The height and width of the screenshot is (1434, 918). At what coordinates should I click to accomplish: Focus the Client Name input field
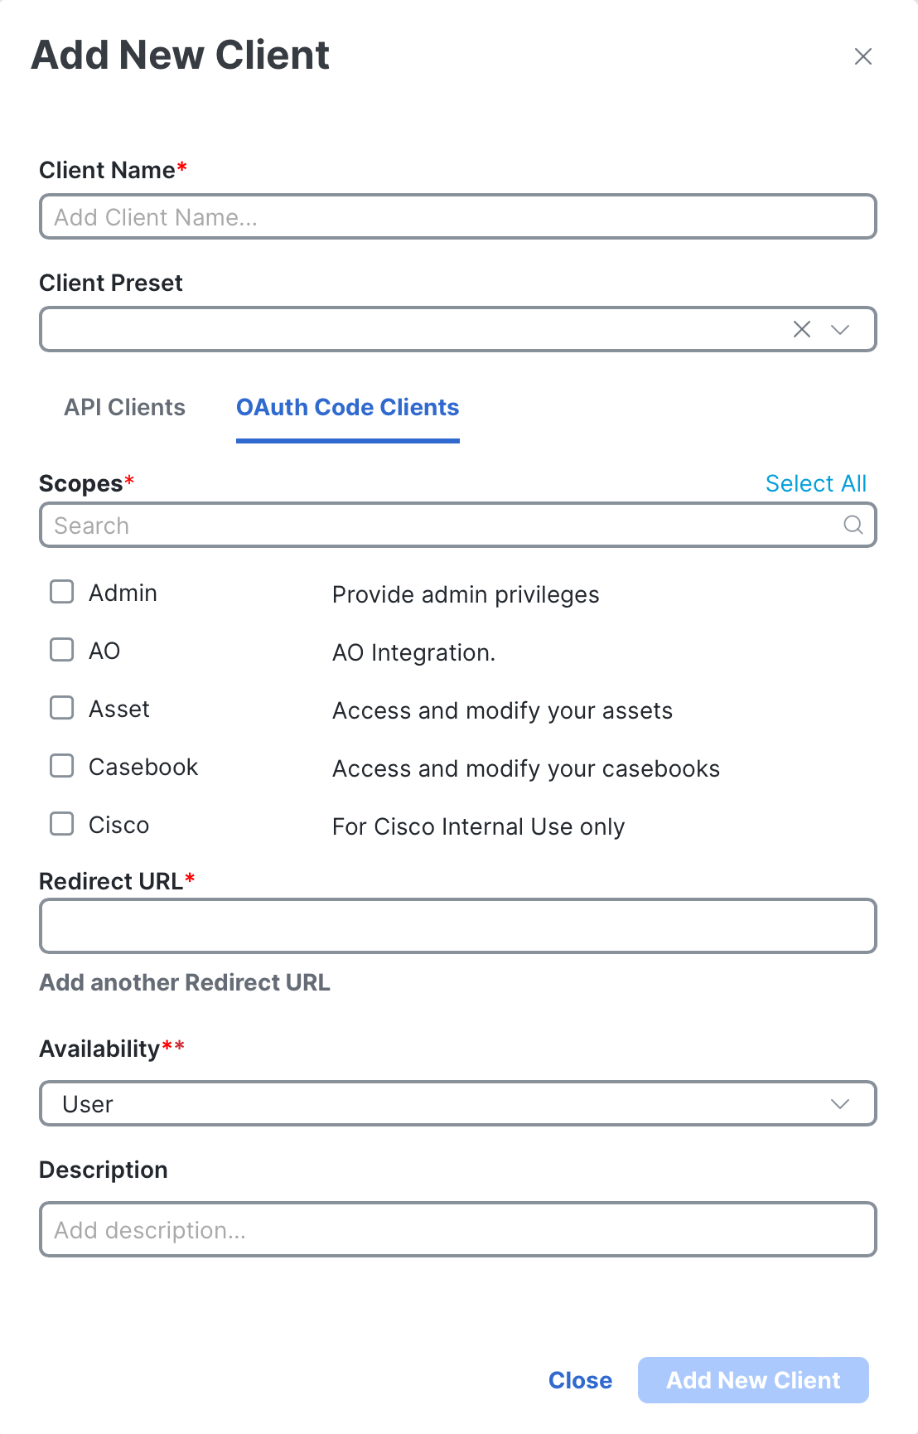pos(457,216)
